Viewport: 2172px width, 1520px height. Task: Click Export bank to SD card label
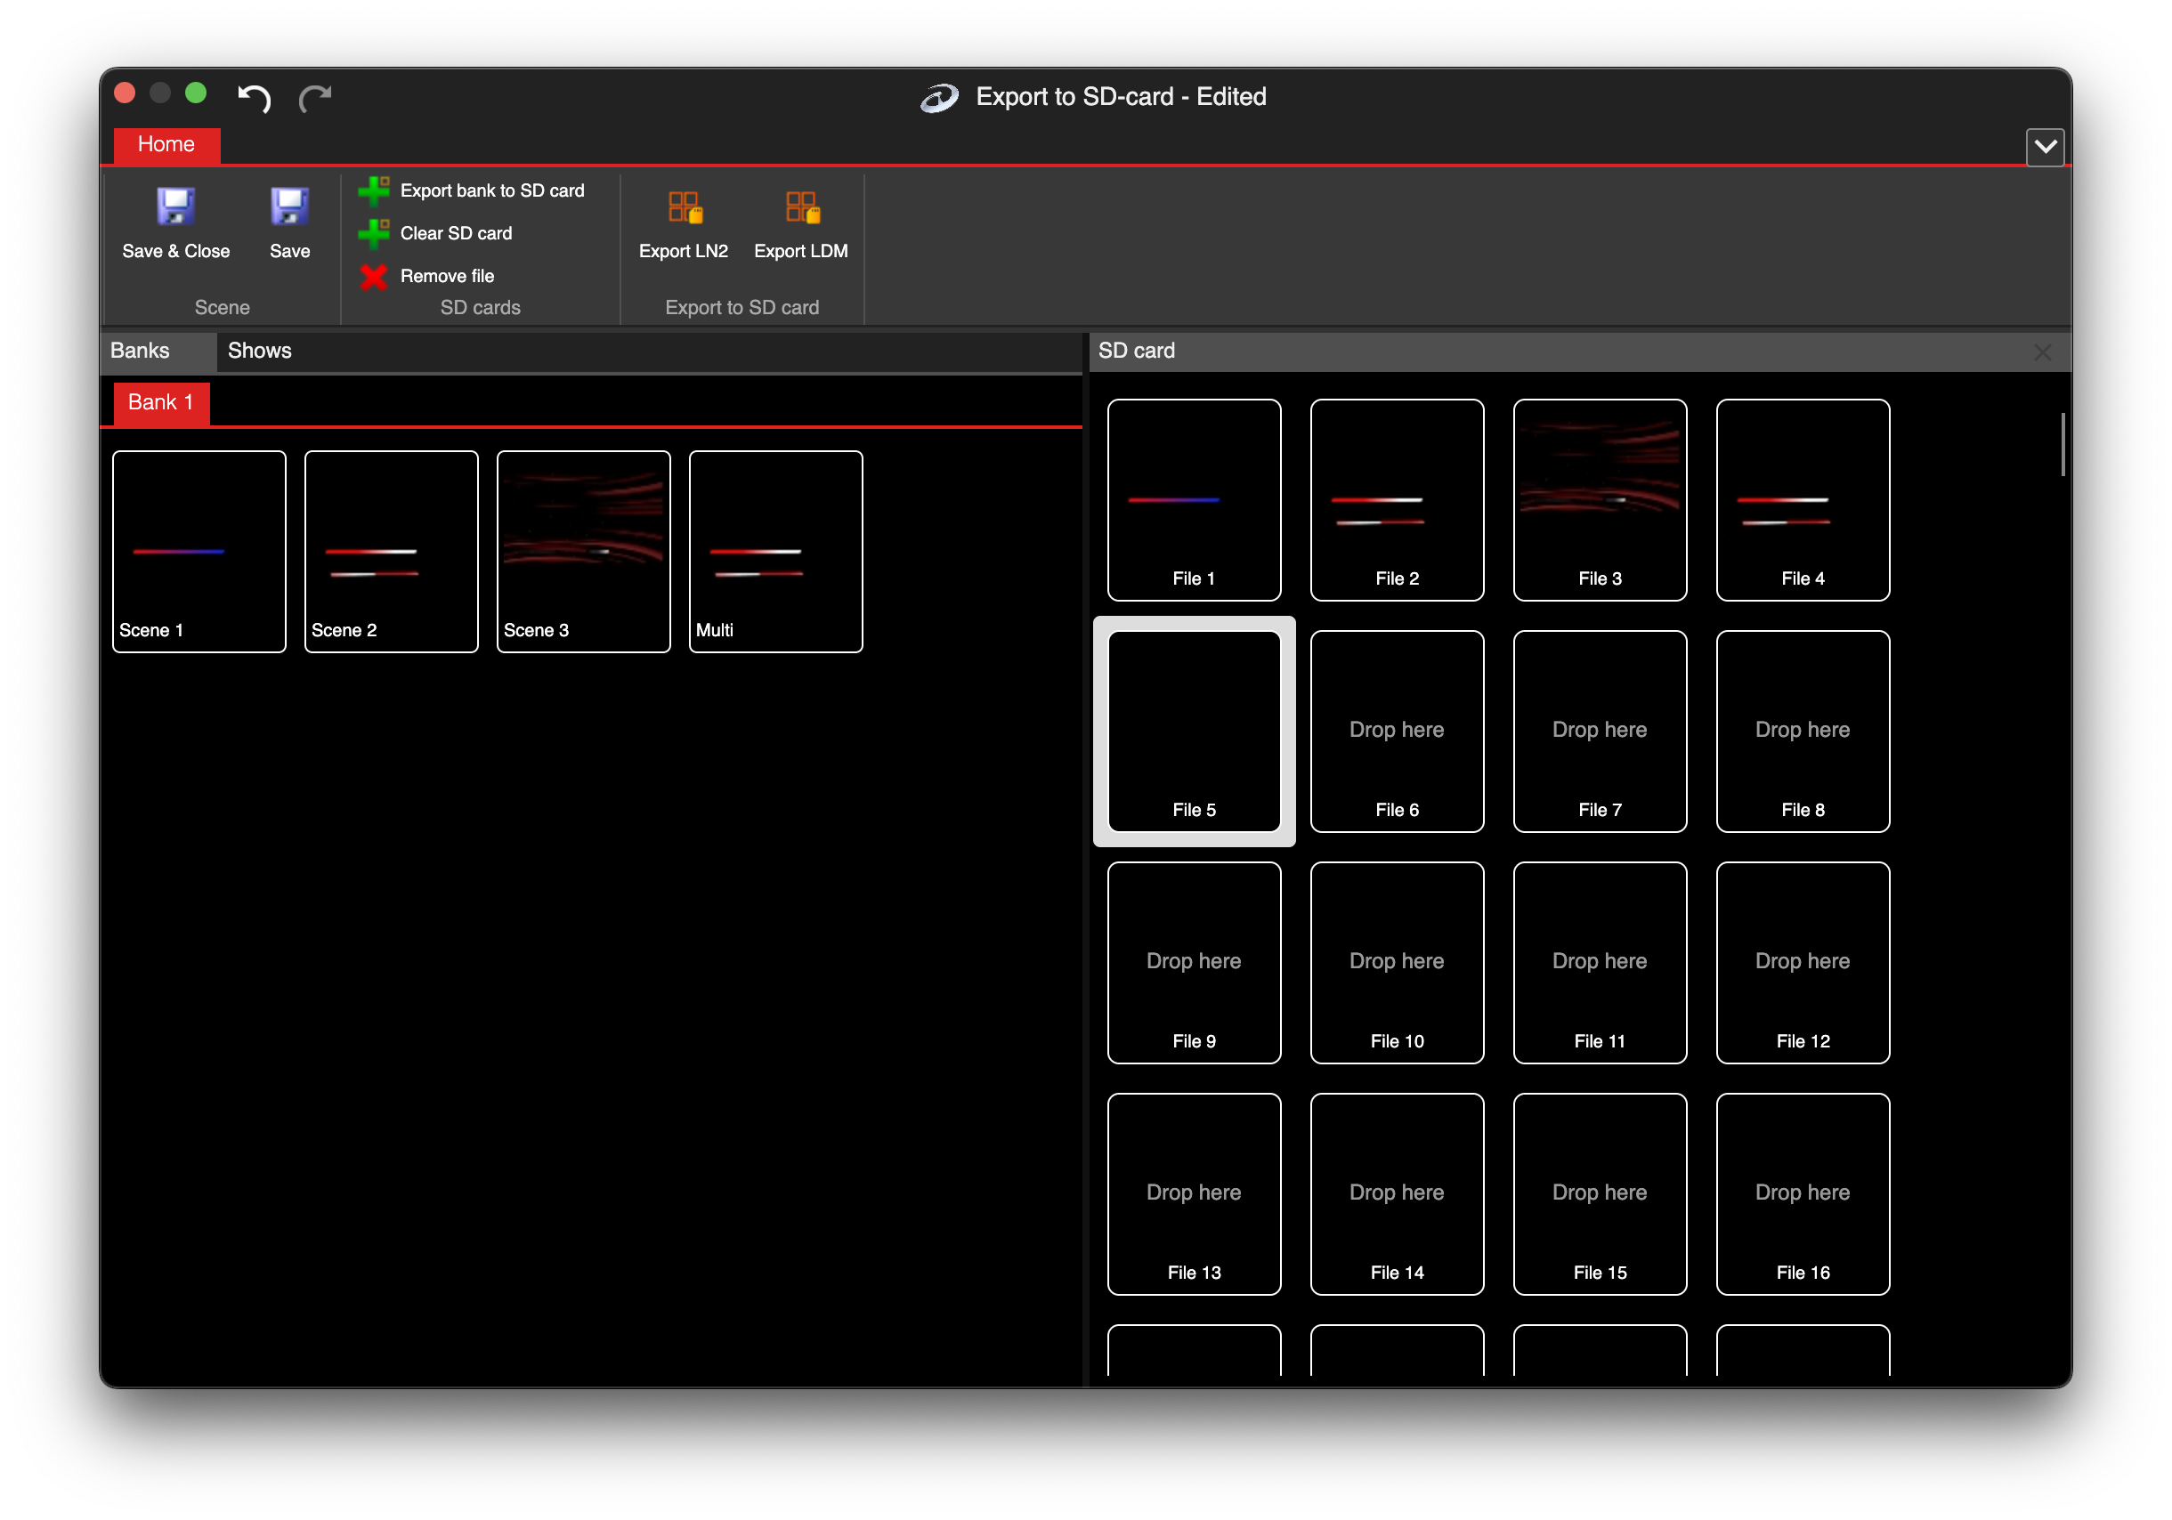click(492, 190)
